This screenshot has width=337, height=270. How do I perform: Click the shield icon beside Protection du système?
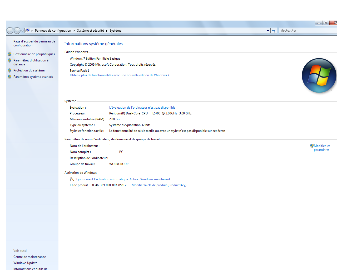coord(9,70)
